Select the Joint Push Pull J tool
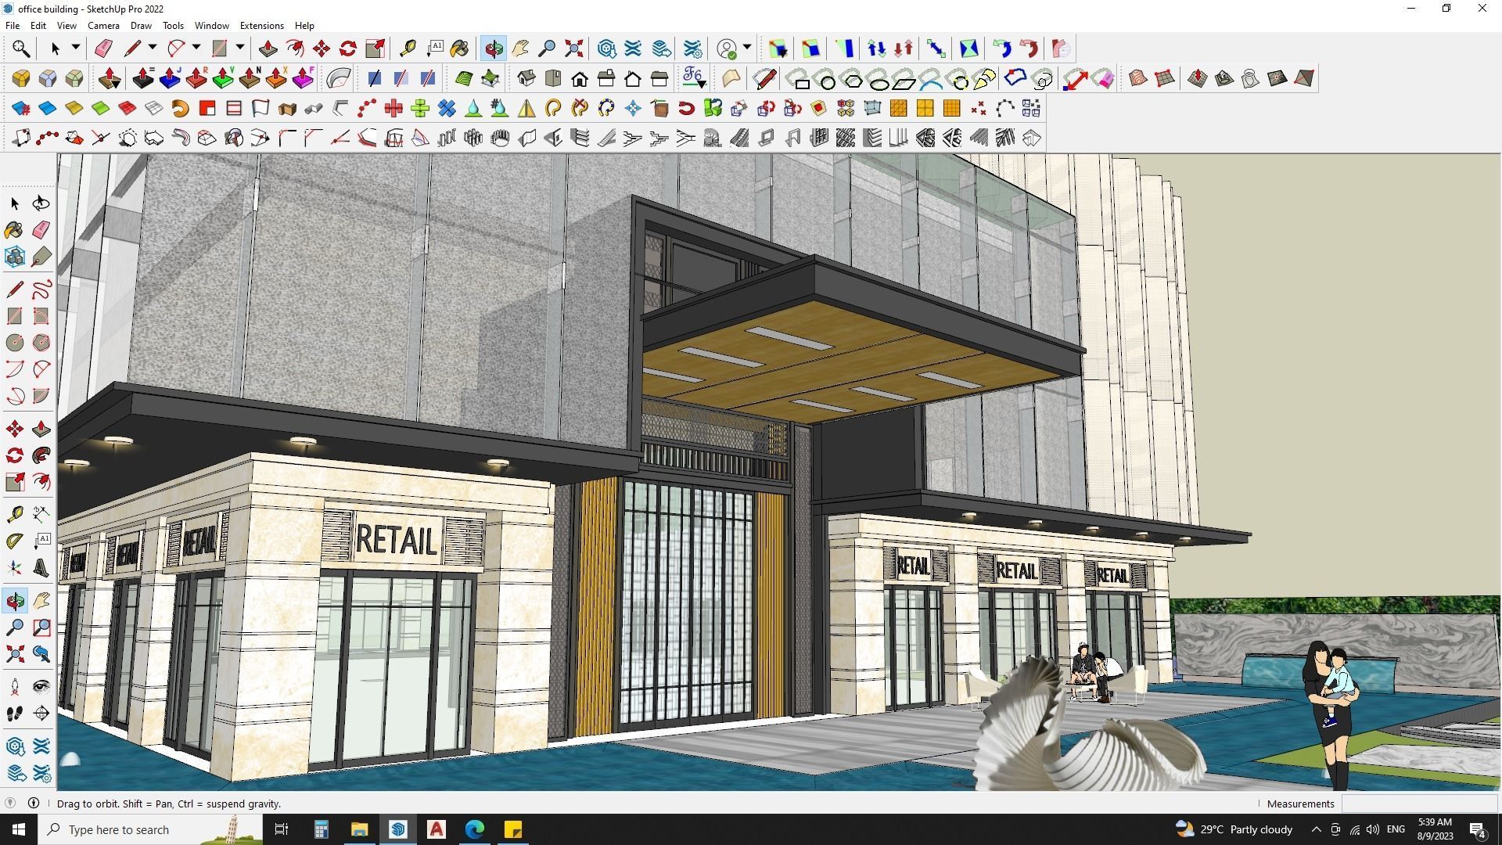The width and height of the screenshot is (1502, 845). 170,78
